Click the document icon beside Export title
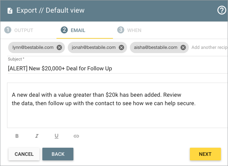The height and width of the screenshot is (166, 228). [x=10, y=11]
